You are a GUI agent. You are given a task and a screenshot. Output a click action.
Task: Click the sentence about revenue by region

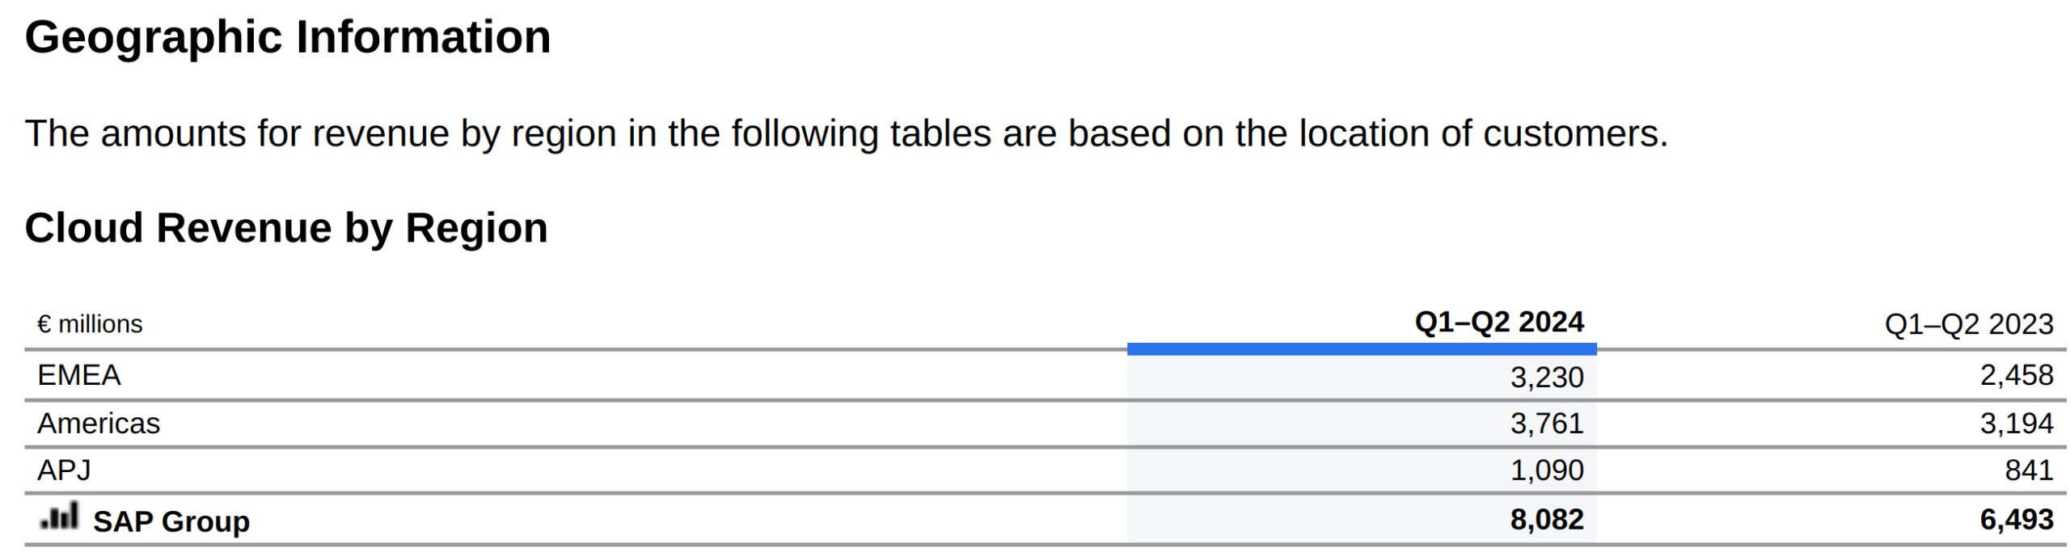pos(846,133)
